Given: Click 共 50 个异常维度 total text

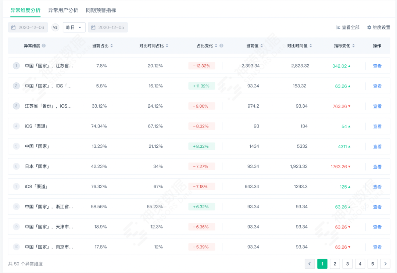Looking at the screenshot, I should pos(25,264).
